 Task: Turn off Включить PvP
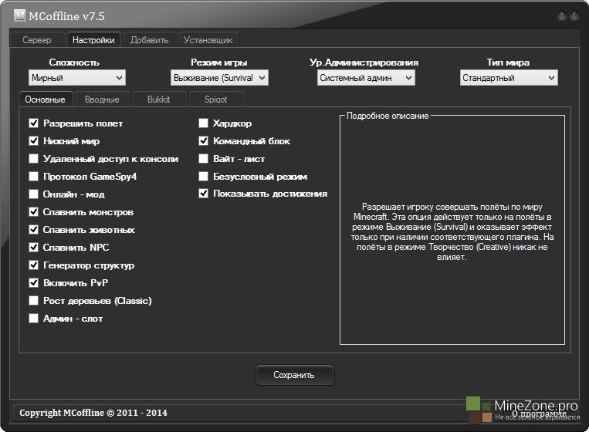click(34, 283)
